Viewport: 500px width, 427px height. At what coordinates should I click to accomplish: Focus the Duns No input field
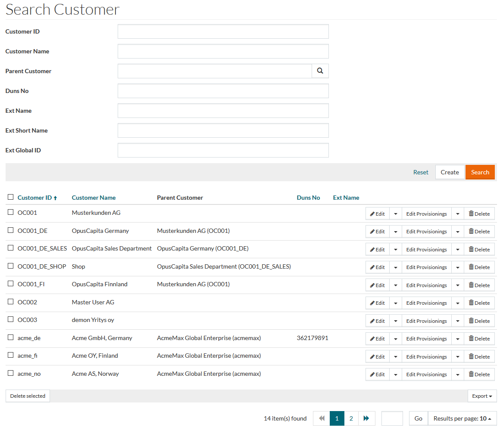pos(223,91)
